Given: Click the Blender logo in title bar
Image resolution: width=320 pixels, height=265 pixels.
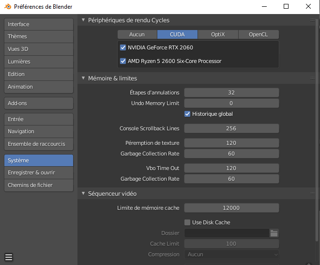Looking at the screenshot, I should 8,6.
